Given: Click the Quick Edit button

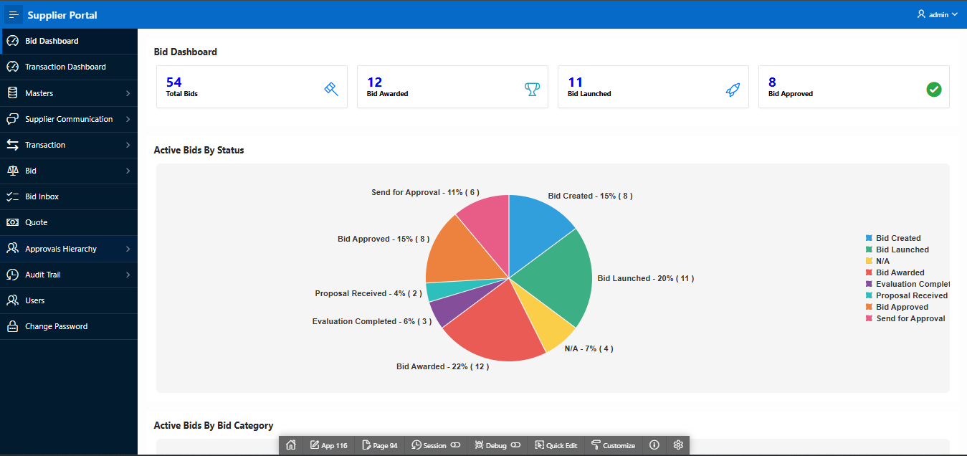Looking at the screenshot, I should (556, 445).
